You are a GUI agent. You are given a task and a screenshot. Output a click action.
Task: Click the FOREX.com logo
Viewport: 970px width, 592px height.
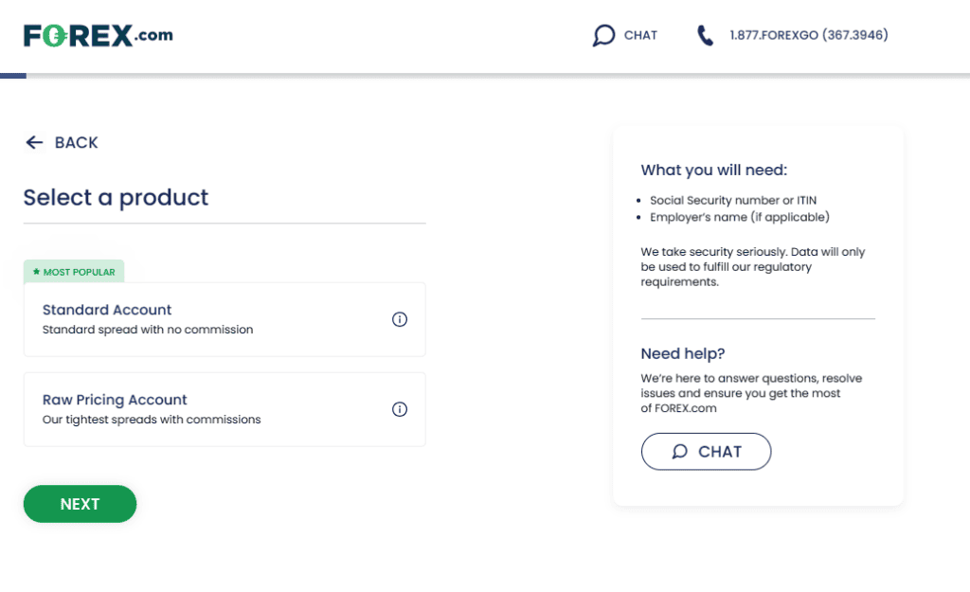99,35
